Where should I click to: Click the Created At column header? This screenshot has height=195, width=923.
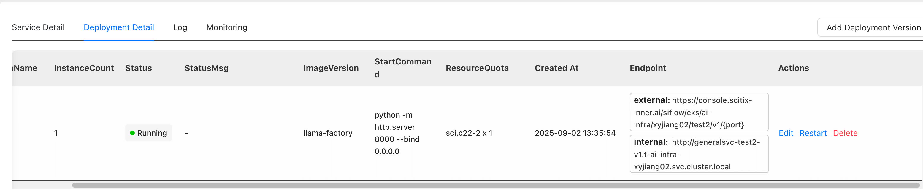(x=556, y=68)
